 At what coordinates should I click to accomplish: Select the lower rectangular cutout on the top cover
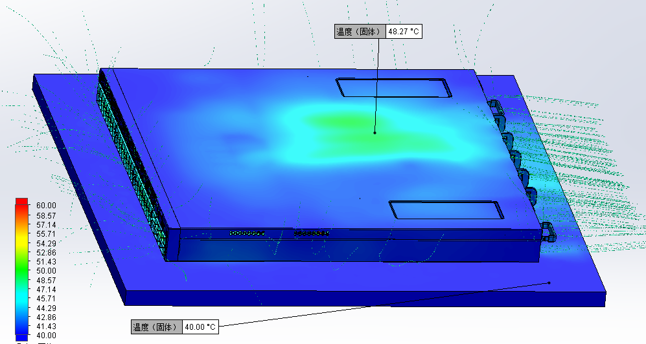(x=446, y=210)
